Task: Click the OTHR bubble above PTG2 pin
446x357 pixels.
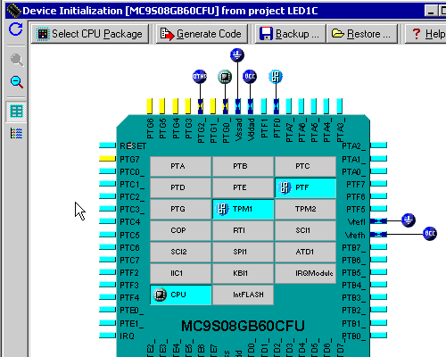Action: coord(200,77)
